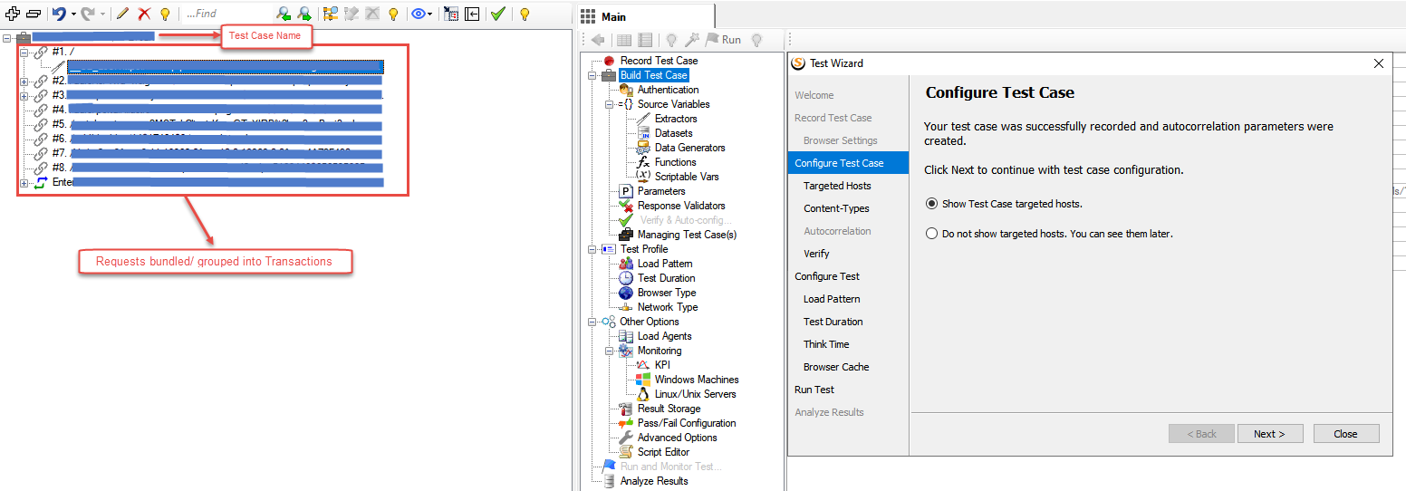Open Targeted Hosts wizard step
The width and height of the screenshot is (1406, 491).
point(837,186)
